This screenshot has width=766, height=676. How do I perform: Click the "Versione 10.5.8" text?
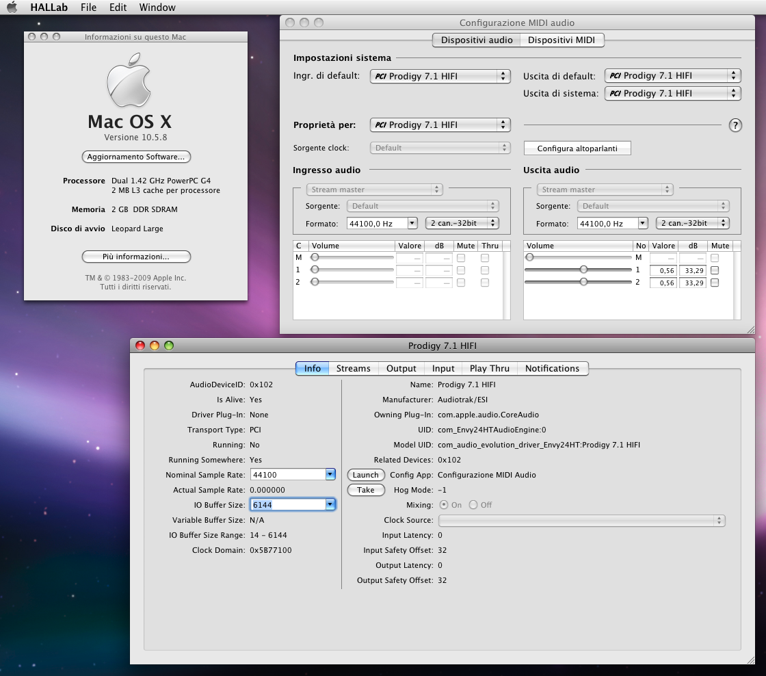(136, 138)
